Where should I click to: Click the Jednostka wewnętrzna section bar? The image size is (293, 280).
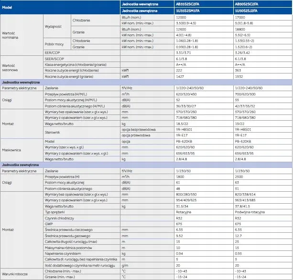pos(146,82)
